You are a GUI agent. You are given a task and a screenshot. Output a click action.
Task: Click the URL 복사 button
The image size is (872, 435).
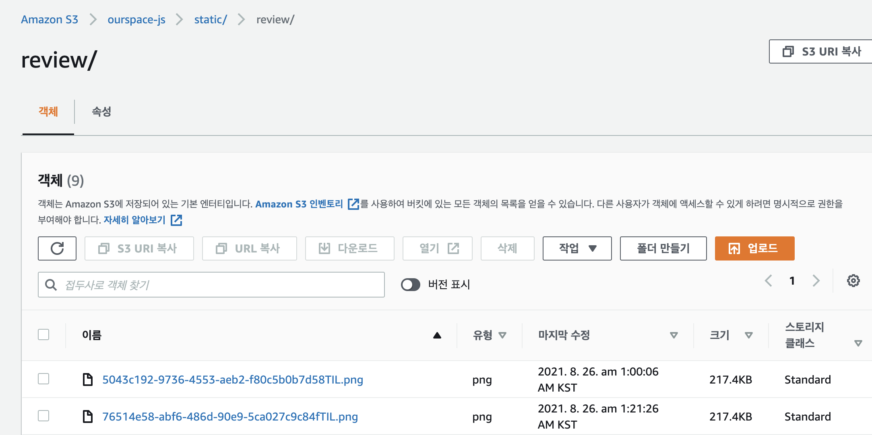250,248
